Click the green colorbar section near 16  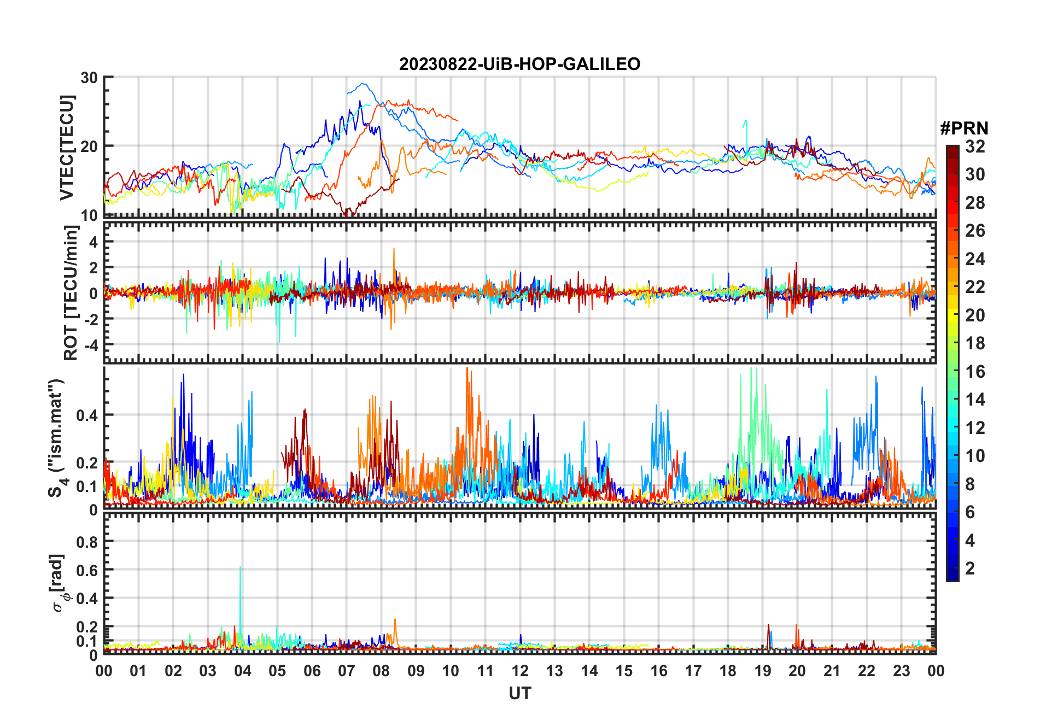tap(952, 372)
